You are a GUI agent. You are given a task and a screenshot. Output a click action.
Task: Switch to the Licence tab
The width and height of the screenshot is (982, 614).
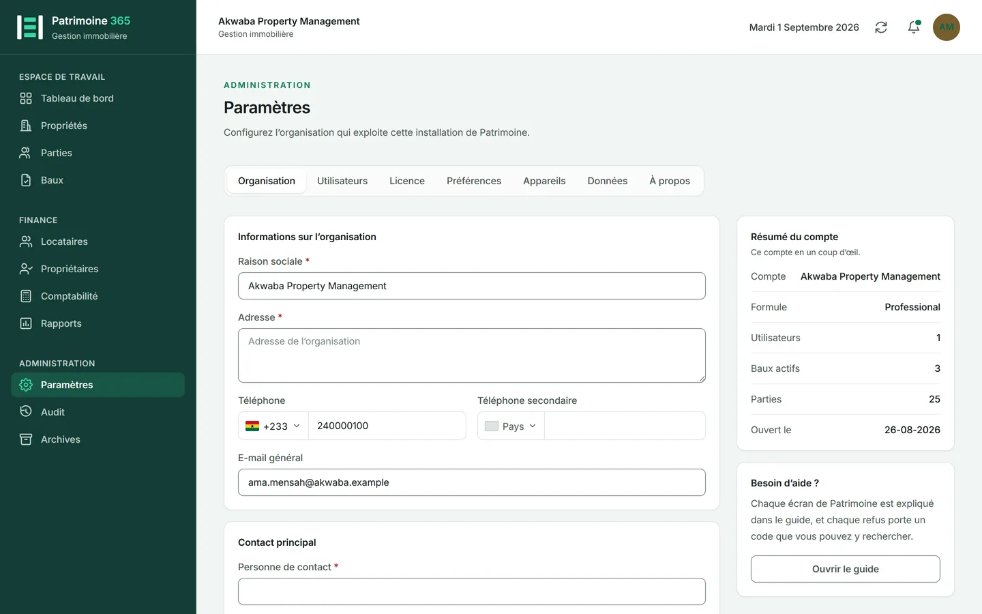point(407,181)
